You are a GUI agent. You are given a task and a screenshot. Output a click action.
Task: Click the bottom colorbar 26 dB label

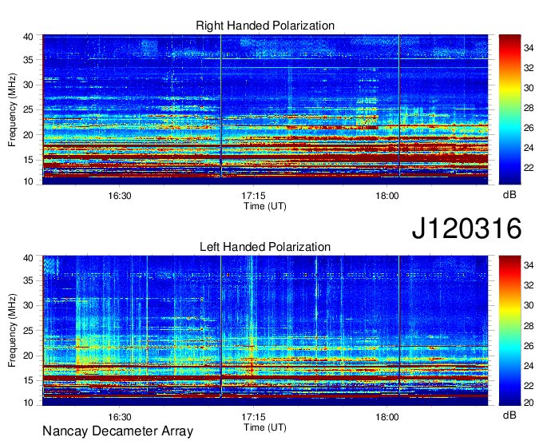[x=529, y=346]
